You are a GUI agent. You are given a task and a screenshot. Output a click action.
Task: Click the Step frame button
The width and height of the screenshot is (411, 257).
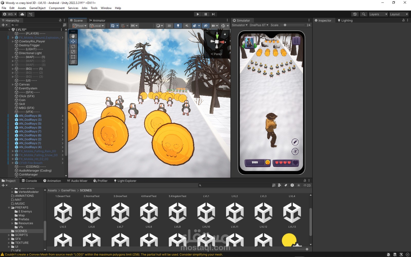[x=213, y=14]
